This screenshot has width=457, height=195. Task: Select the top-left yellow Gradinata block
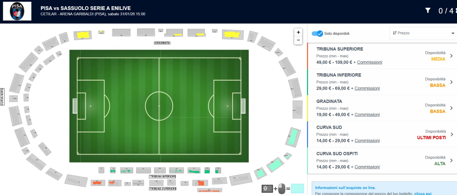[x=83, y=35]
